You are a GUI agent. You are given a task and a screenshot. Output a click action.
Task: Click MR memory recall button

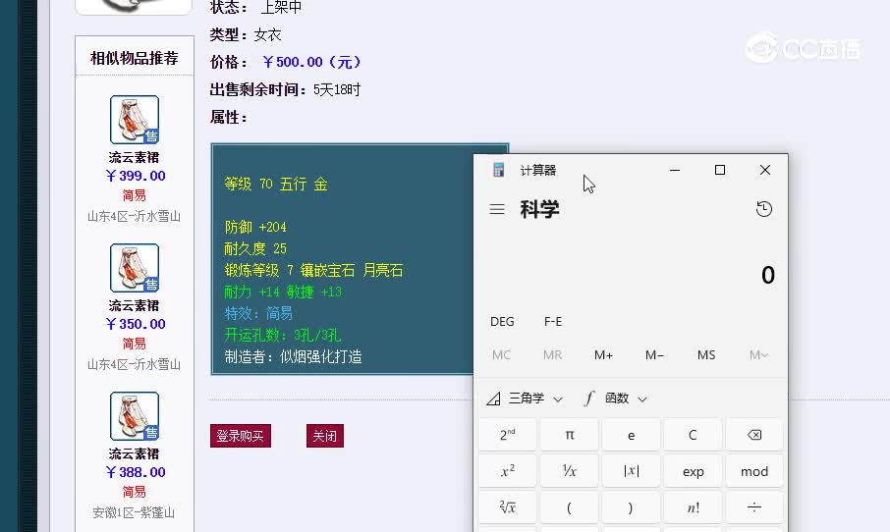pos(552,355)
